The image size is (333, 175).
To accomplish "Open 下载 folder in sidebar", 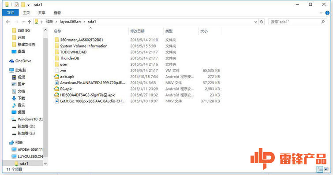I will tap(19, 98).
